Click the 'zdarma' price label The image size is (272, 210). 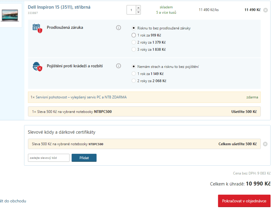[252, 97]
